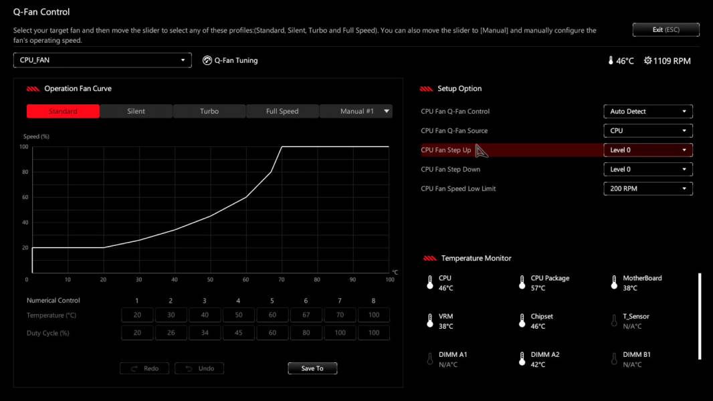Click the CPU Fan Speed Low Limit label
This screenshot has width=713, height=401.
[458, 188]
